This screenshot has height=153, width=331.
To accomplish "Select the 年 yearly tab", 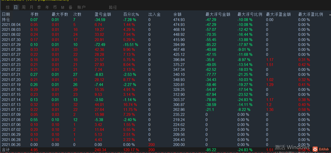I will (47, 7).
